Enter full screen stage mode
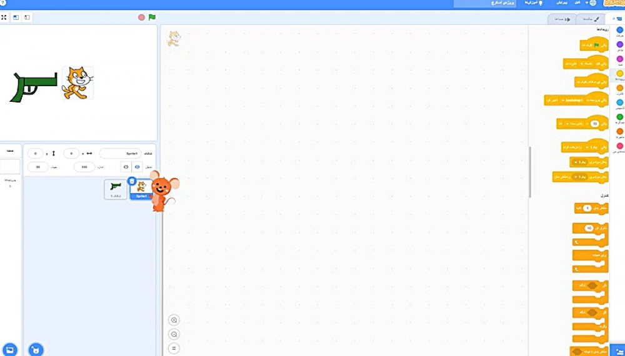 (x=4, y=17)
